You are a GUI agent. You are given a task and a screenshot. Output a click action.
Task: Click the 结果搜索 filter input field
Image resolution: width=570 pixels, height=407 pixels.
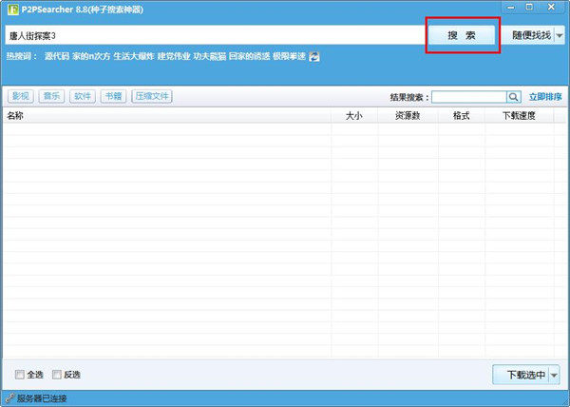[469, 97]
